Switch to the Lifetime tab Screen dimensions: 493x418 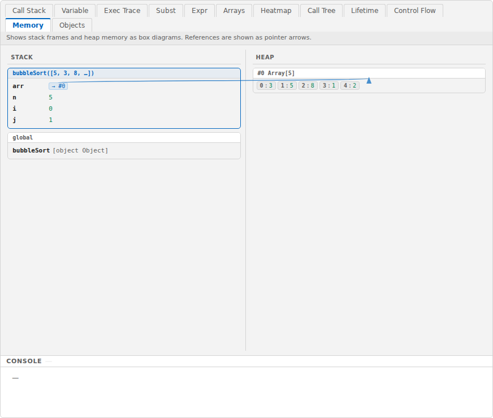click(x=365, y=11)
